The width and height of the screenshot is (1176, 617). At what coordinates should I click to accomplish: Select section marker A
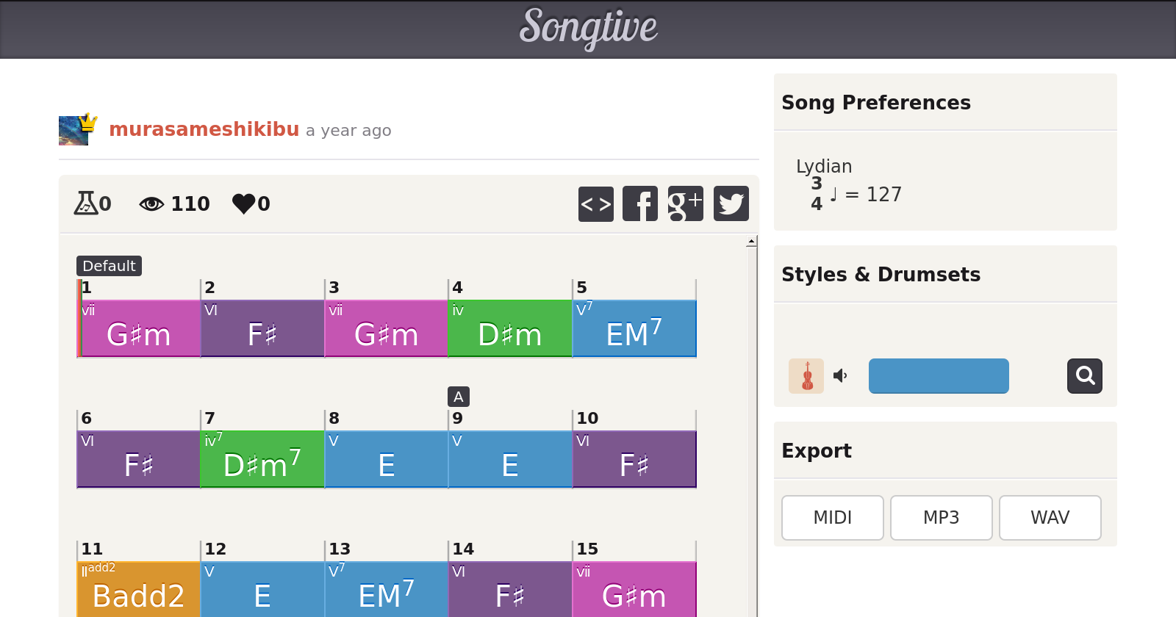pyautogui.click(x=459, y=397)
